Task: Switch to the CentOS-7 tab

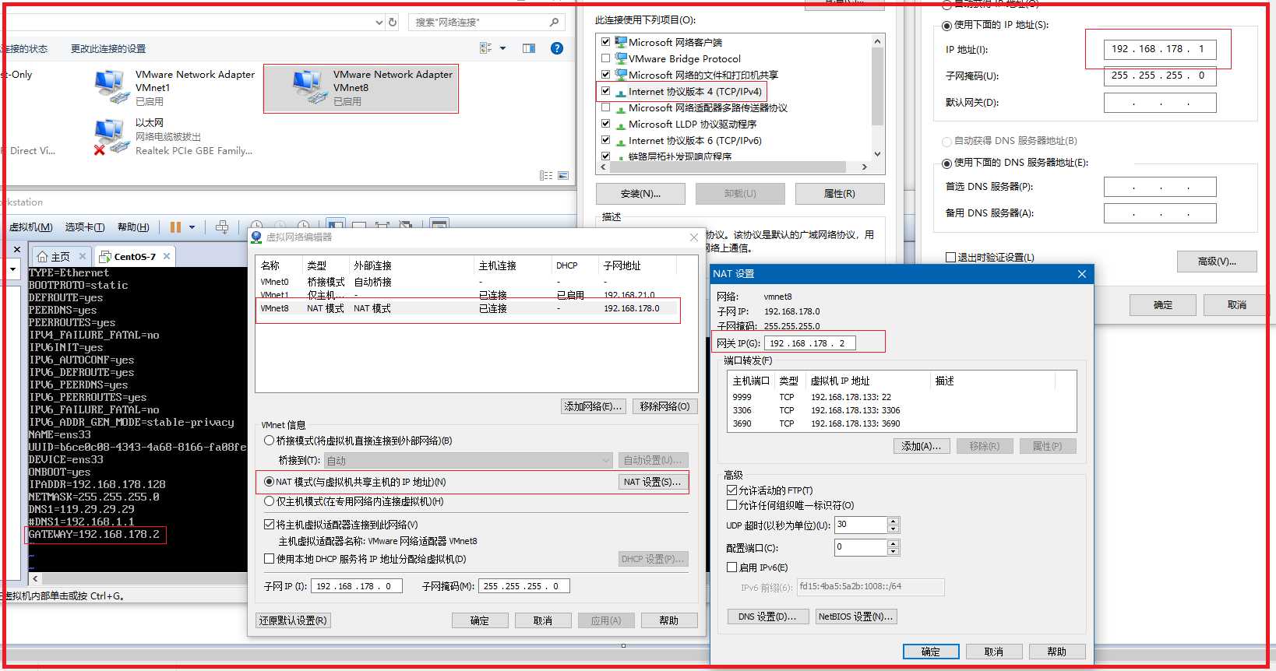Action: pos(136,256)
